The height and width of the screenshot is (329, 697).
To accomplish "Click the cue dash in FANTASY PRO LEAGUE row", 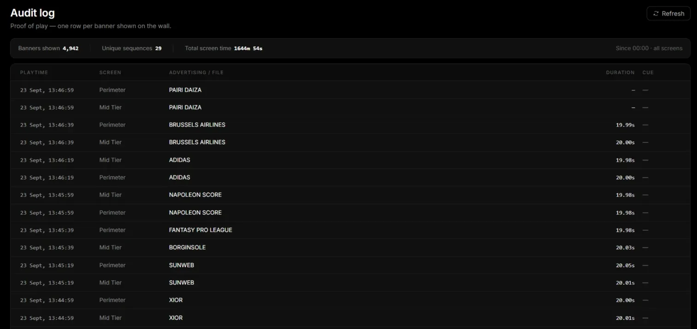I will click(645, 230).
